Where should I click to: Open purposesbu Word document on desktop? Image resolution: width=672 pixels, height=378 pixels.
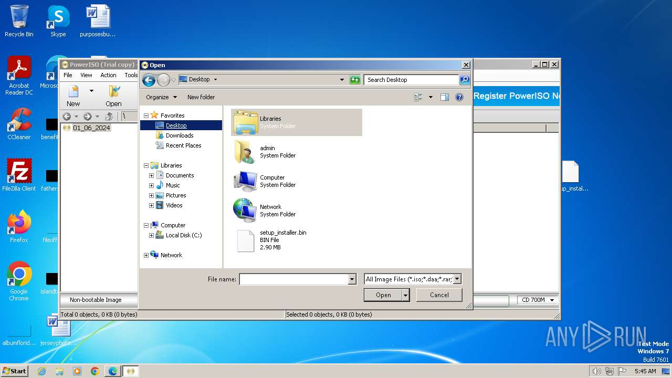coord(98,21)
